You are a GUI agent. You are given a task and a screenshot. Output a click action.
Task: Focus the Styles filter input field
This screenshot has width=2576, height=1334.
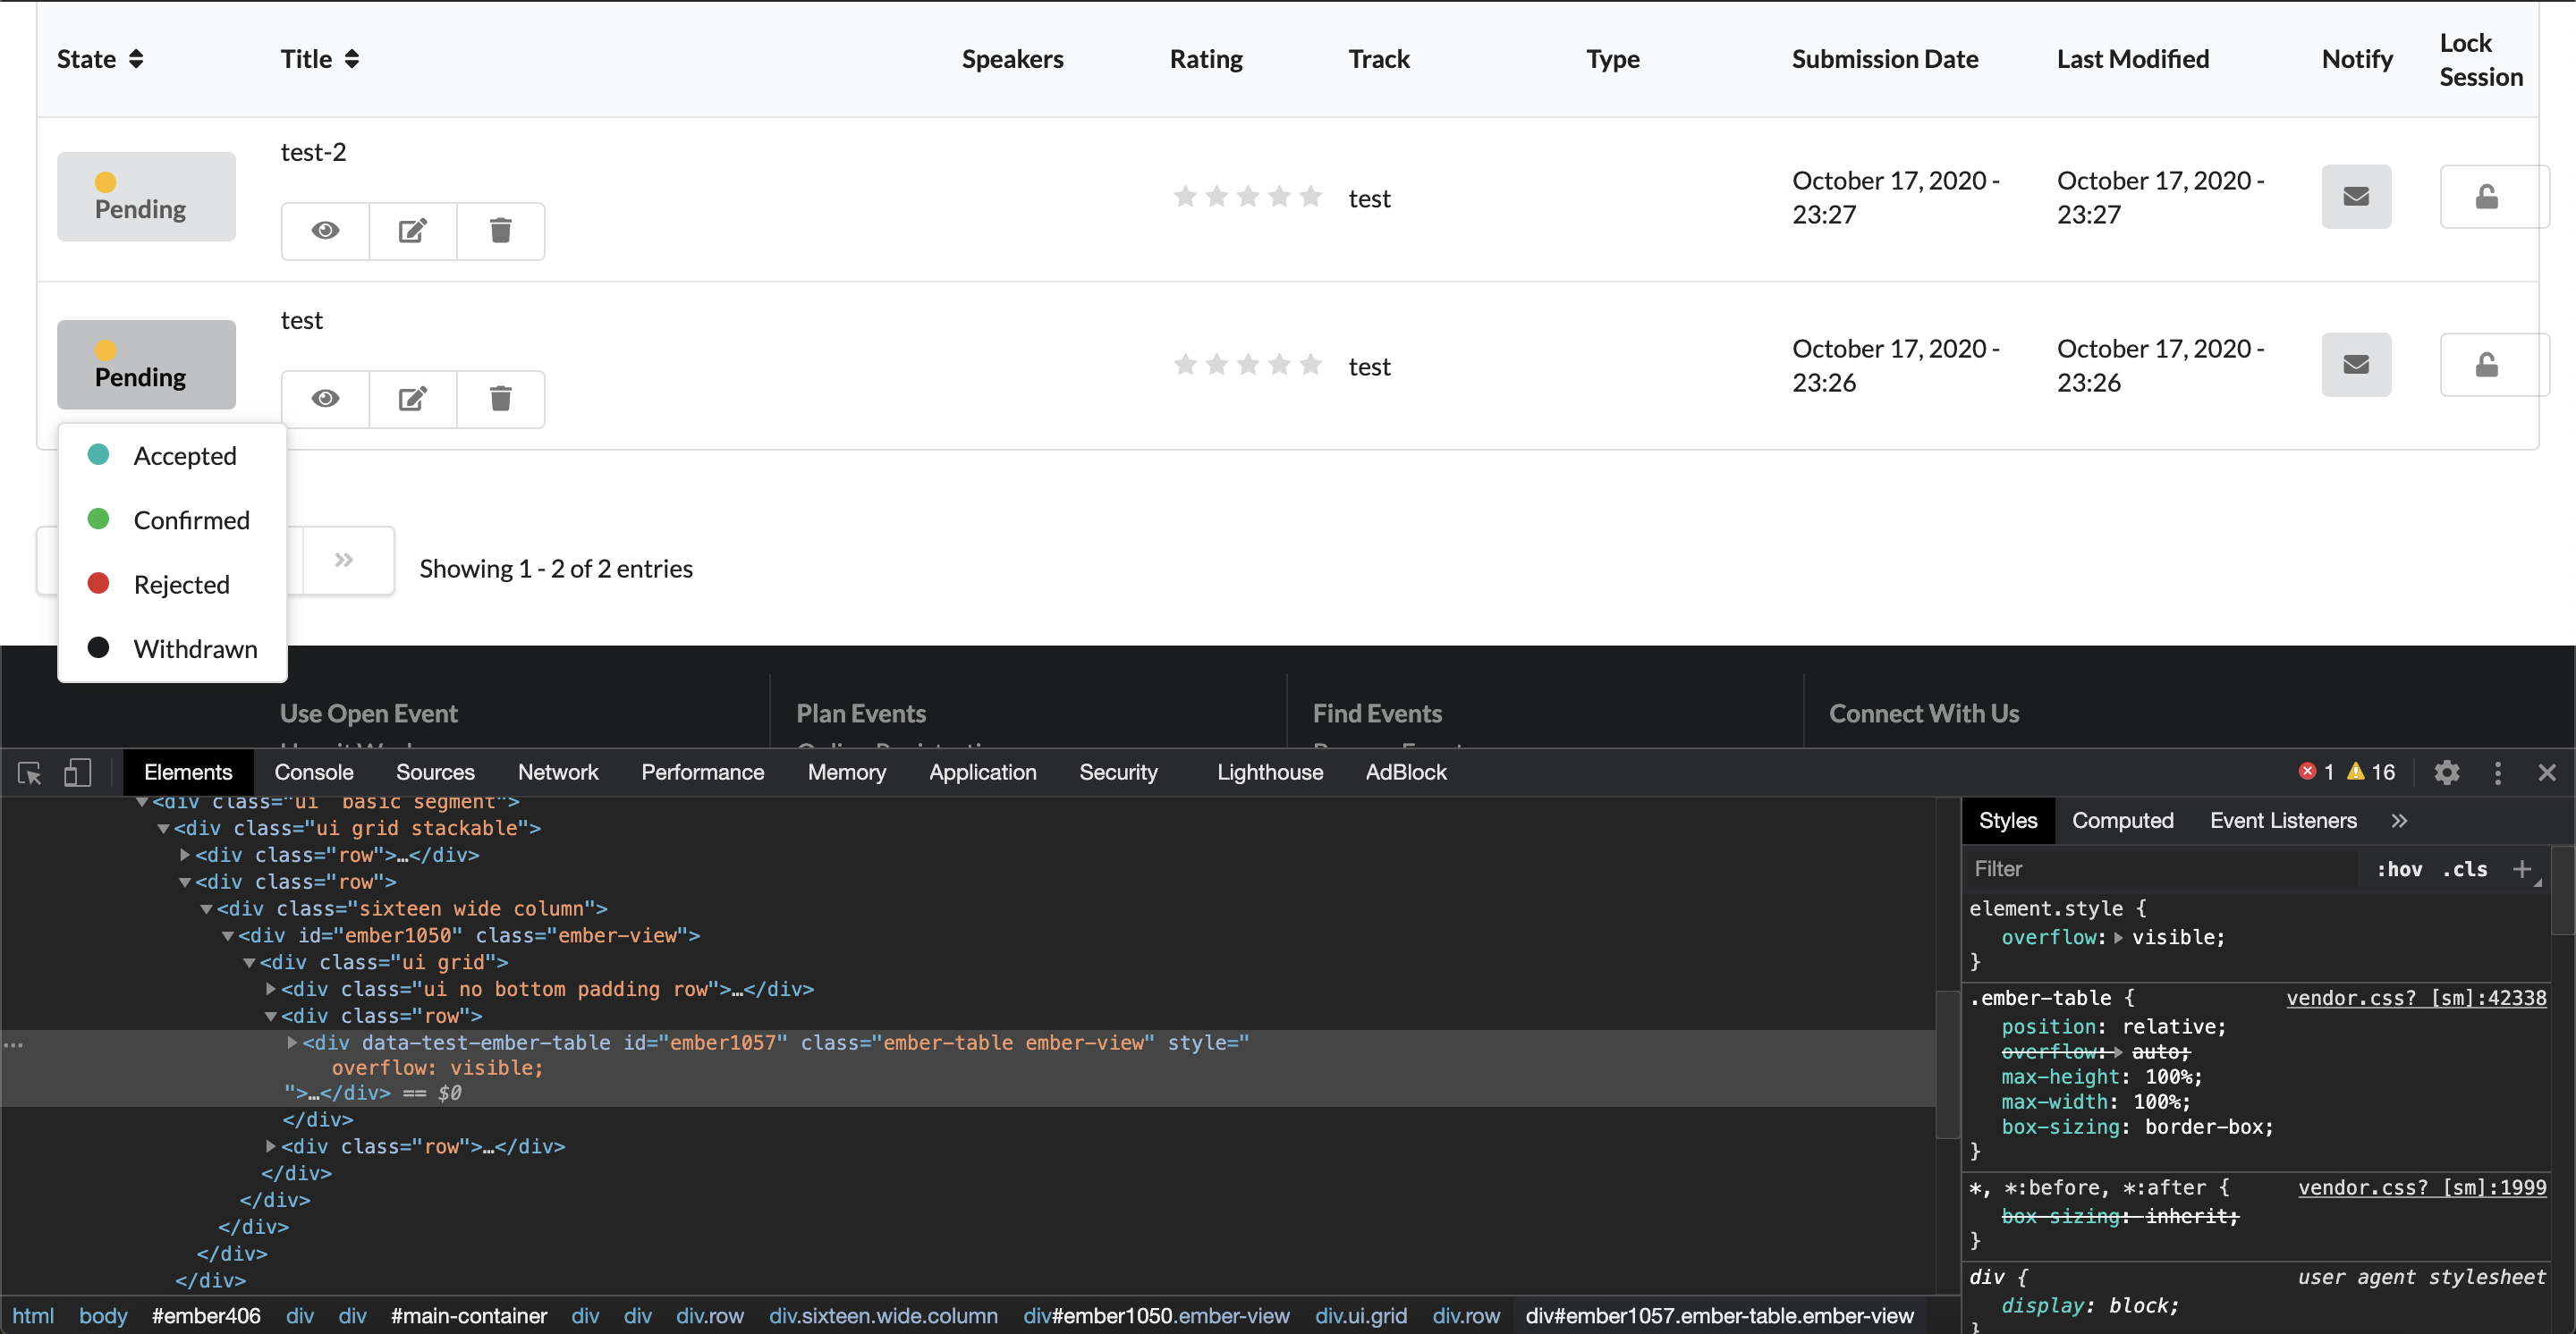[x=2160, y=869]
